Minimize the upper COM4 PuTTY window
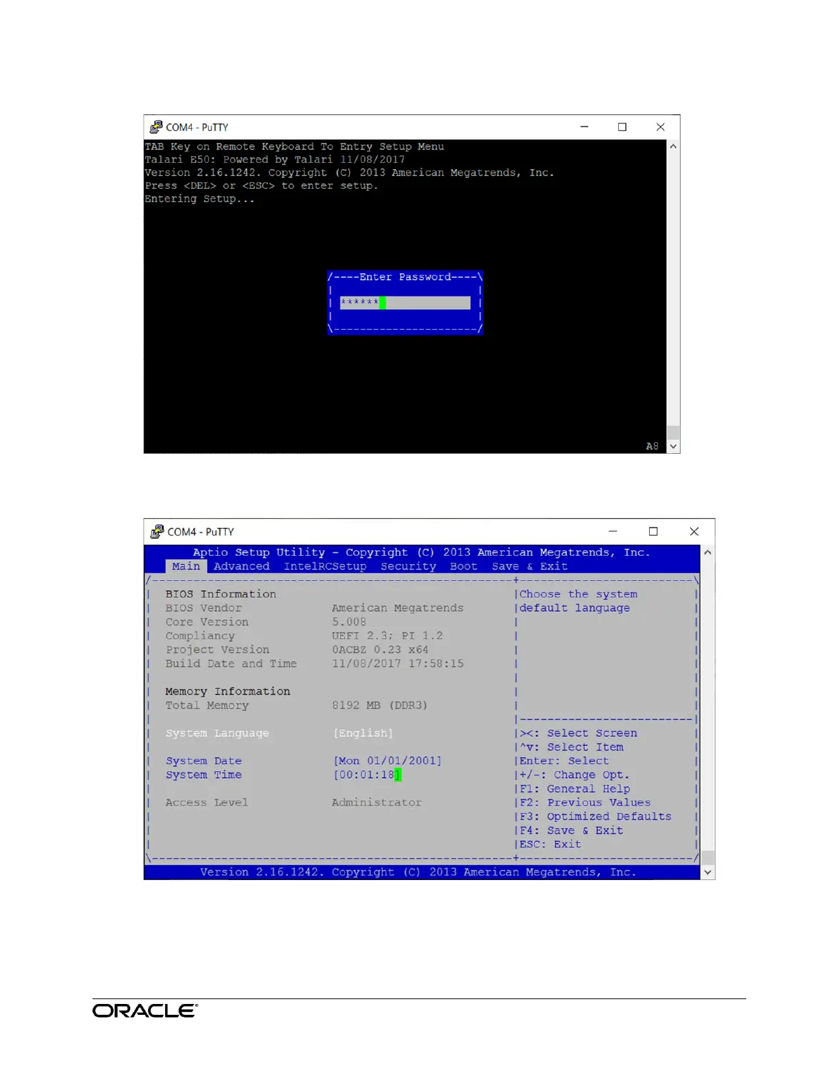 point(584,127)
